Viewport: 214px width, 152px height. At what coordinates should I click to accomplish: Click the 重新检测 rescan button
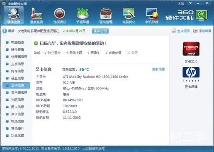[x=100, y=31]
